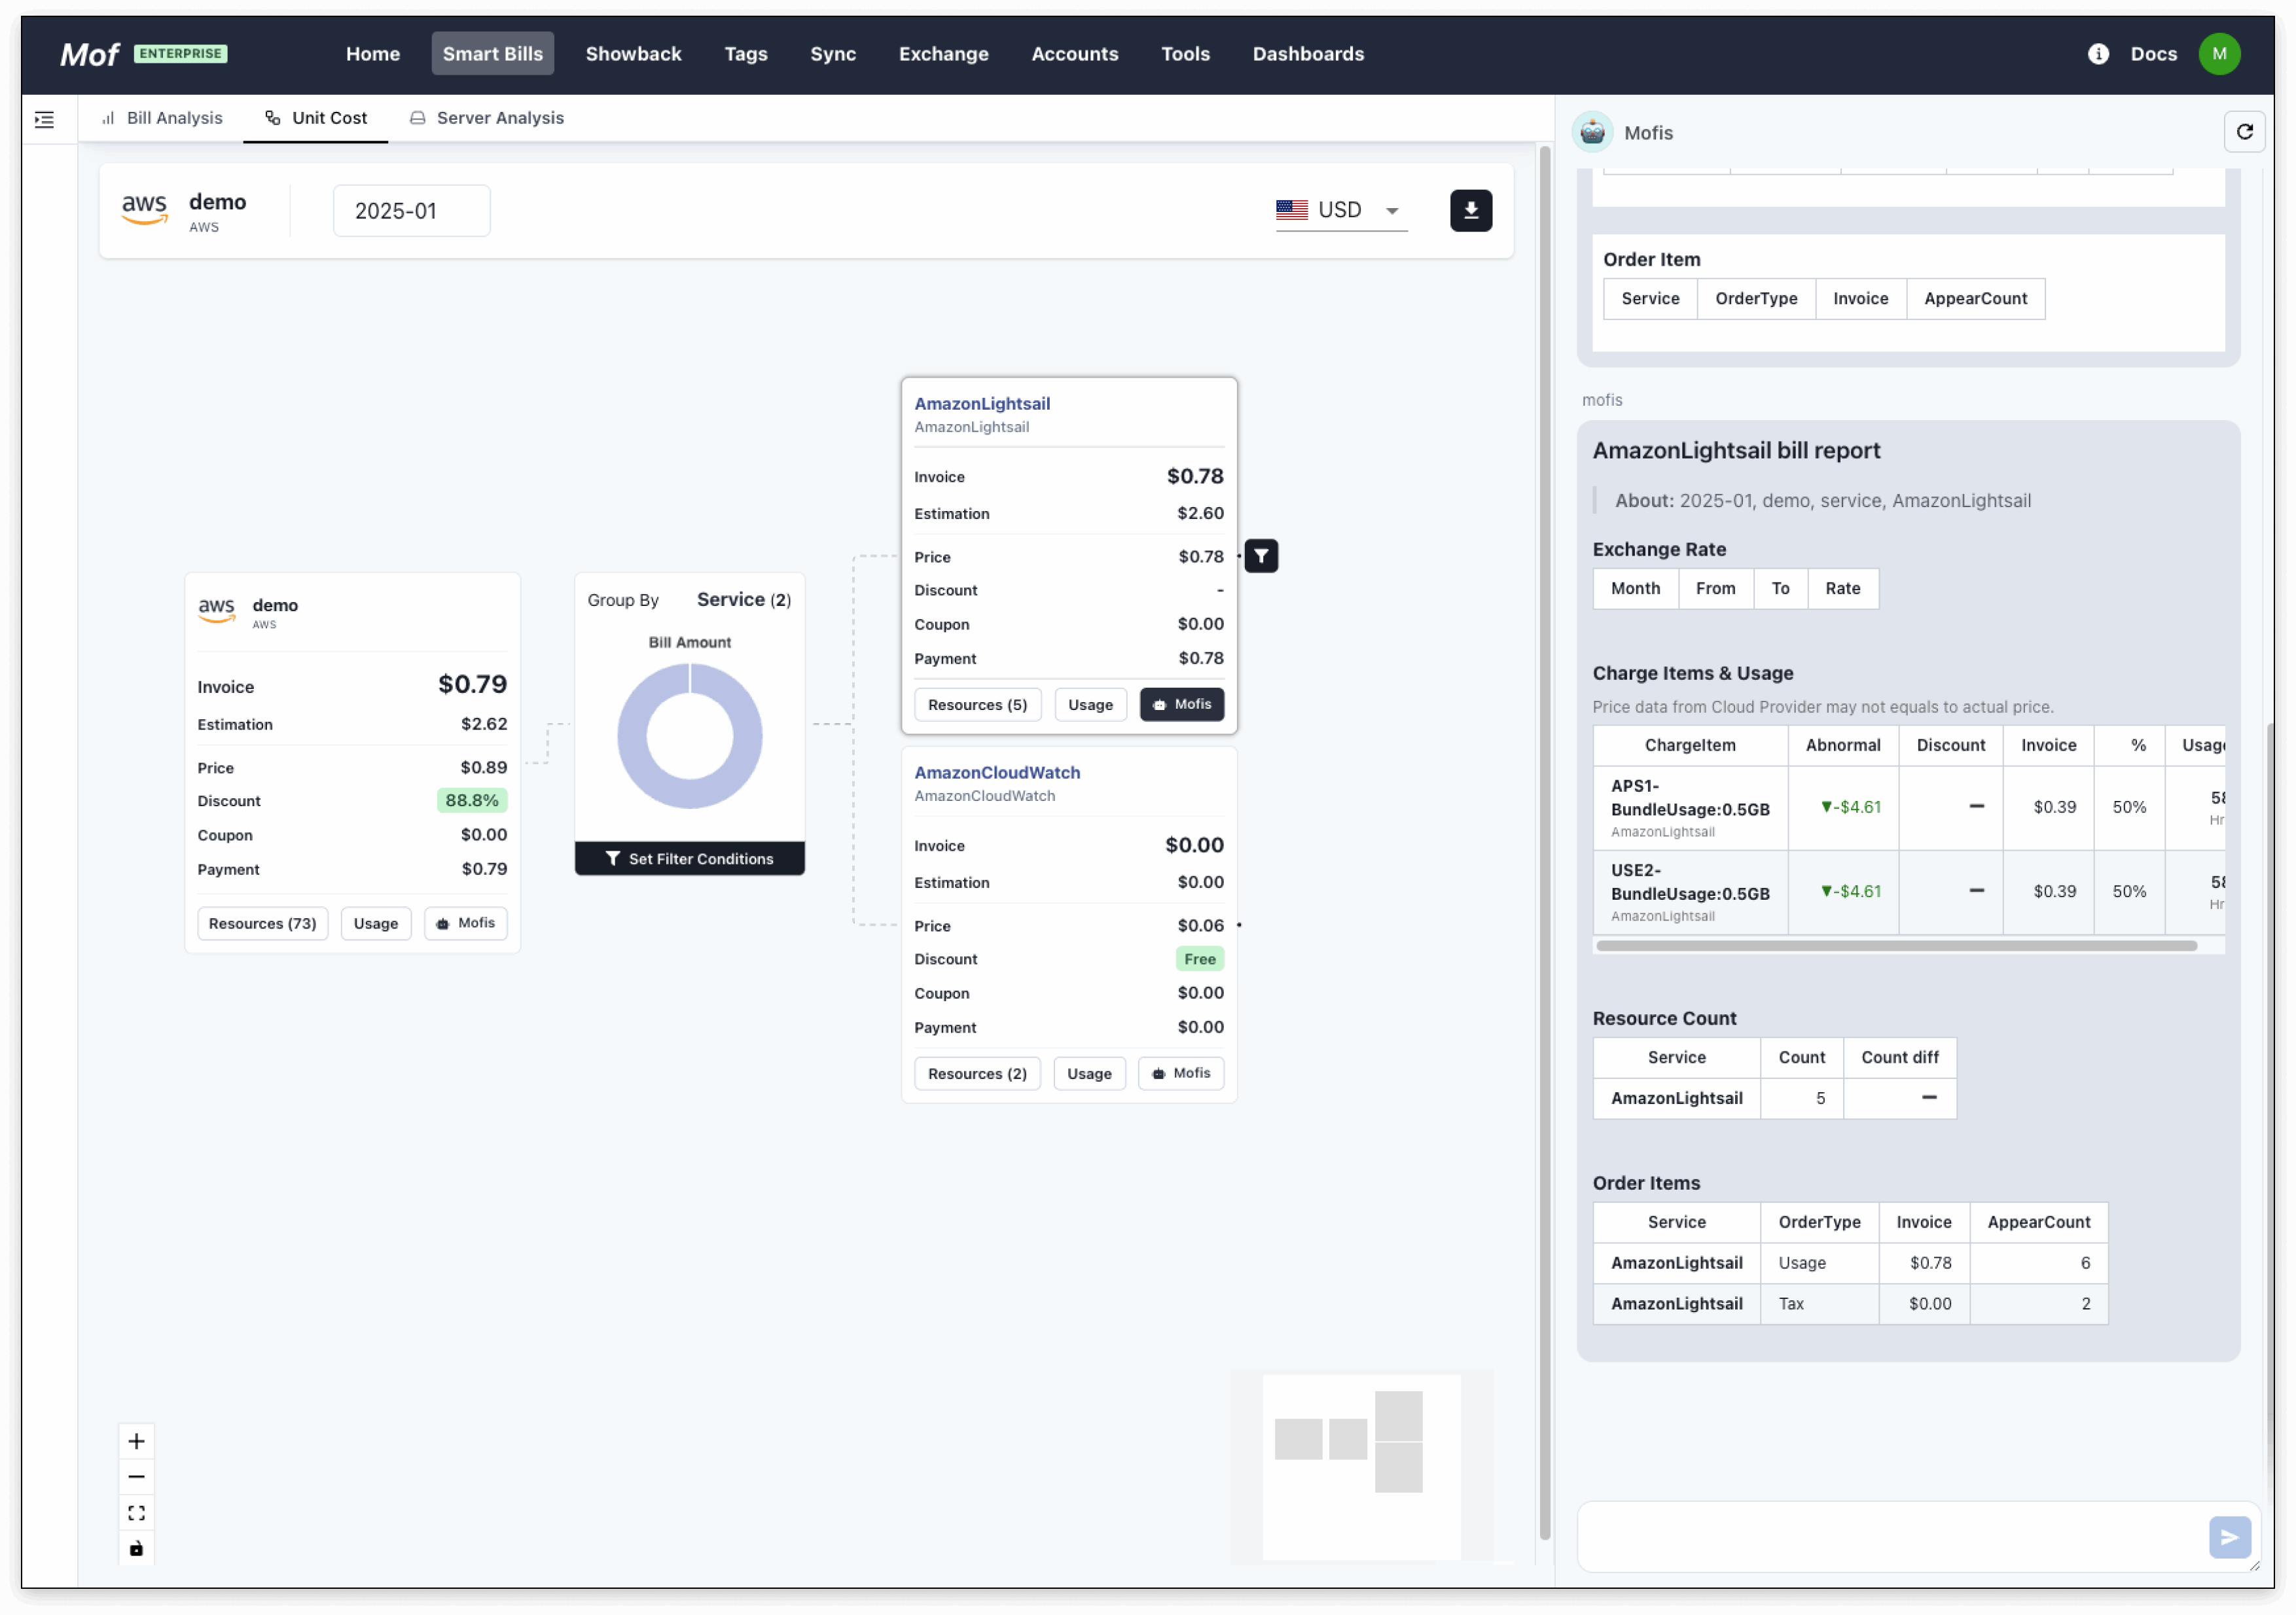Open the green M user avatar
Viewport: 2296px width, 1615px height.
click(x=2219, y=54)
